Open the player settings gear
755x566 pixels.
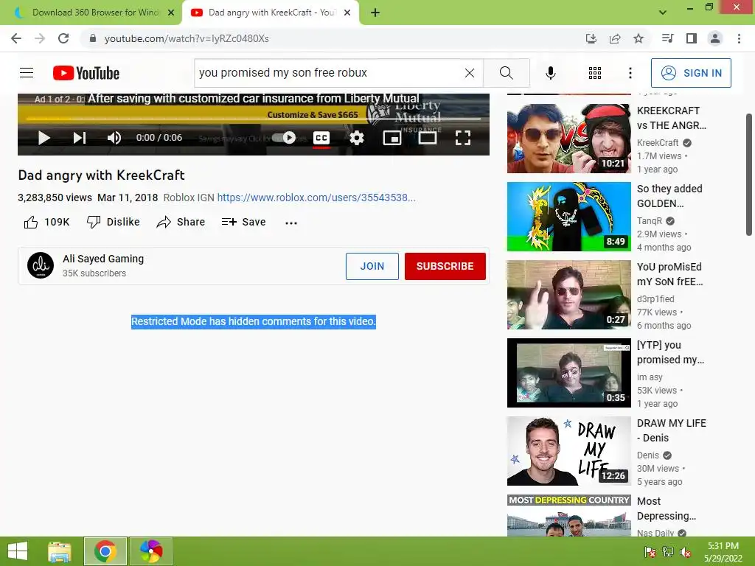[356, 138]
